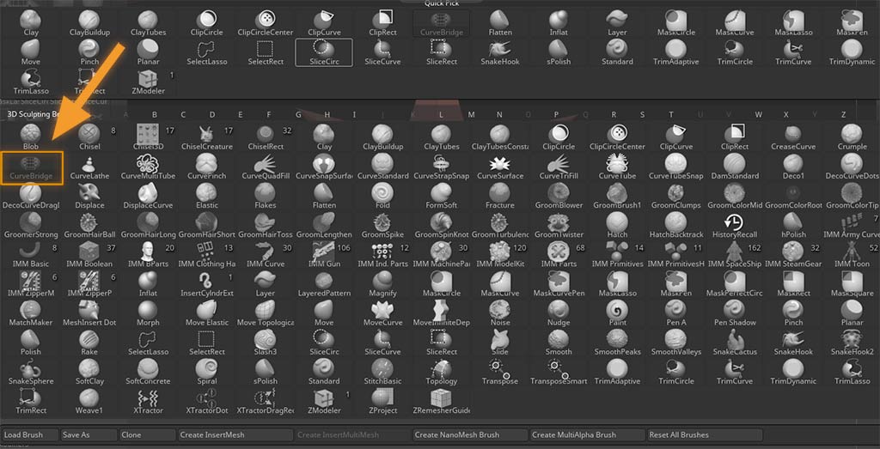Select the Topology brush
Viewport: 880px width, 449px height.
(x=441, y=371)
